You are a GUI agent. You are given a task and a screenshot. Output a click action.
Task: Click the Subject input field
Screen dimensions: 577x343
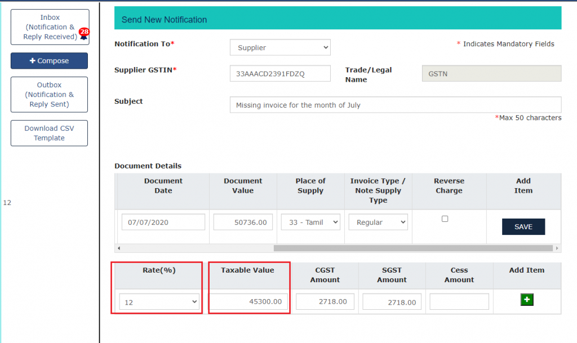tap(396, 105)
